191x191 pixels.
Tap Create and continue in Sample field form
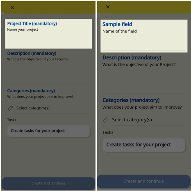144,182
